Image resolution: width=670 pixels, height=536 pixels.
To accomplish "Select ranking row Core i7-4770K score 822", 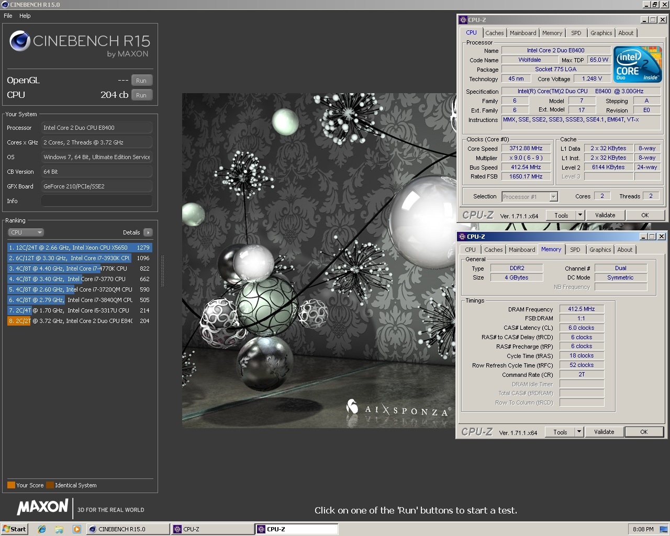I will (x=80, y=269).
